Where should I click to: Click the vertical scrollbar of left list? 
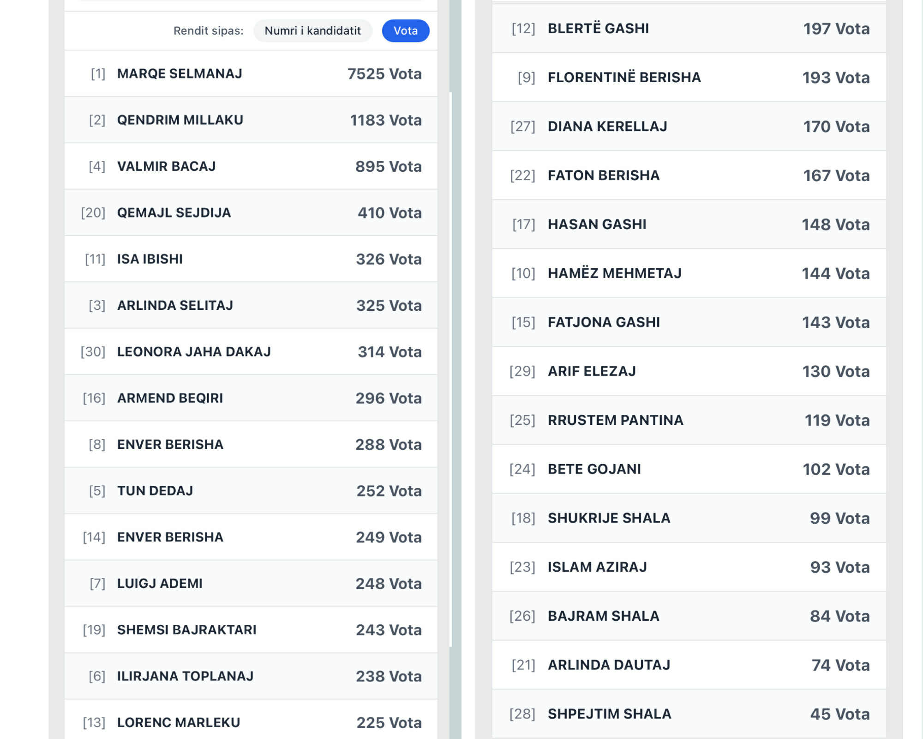(451, 369)
